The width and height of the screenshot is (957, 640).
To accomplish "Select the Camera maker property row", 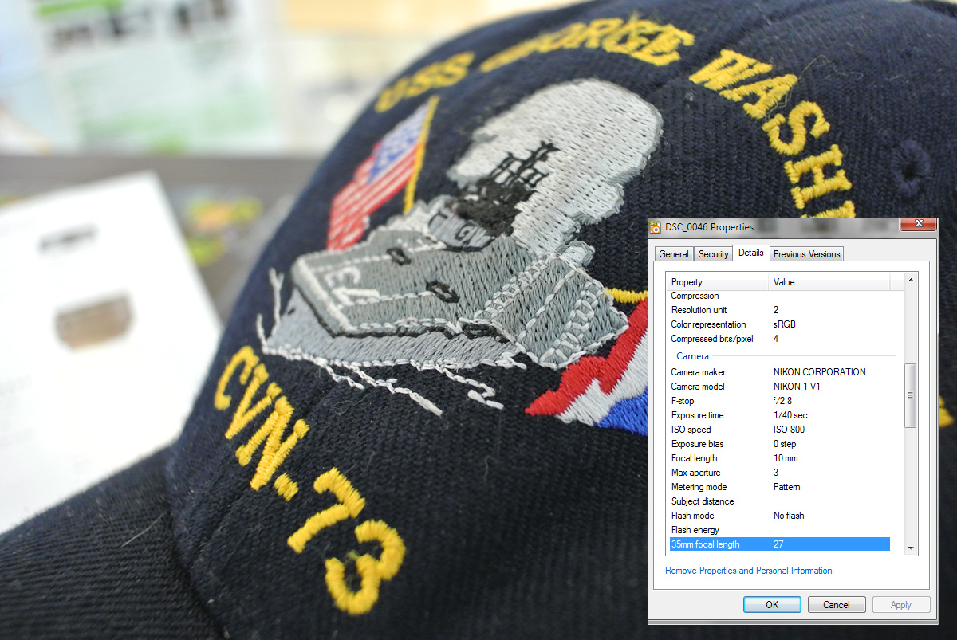I will (778, 372).
